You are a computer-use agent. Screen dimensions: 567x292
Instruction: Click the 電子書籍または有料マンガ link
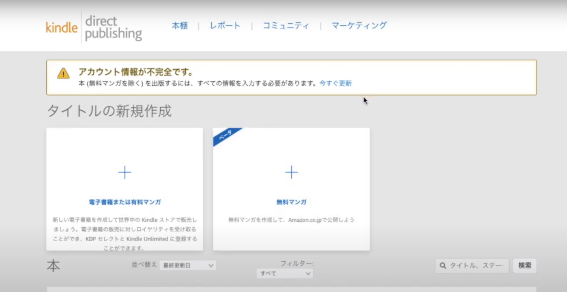(125, 202)
